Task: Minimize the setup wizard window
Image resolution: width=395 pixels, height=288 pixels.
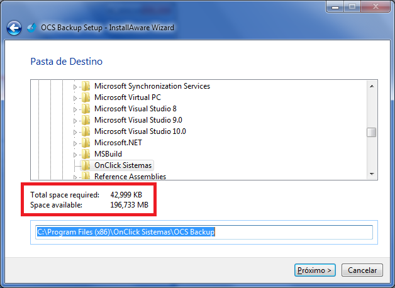Action: (x=335, y=6)
